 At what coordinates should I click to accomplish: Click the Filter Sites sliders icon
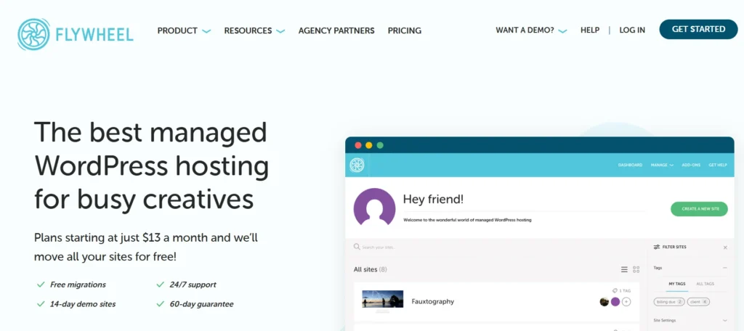point(657,247)
